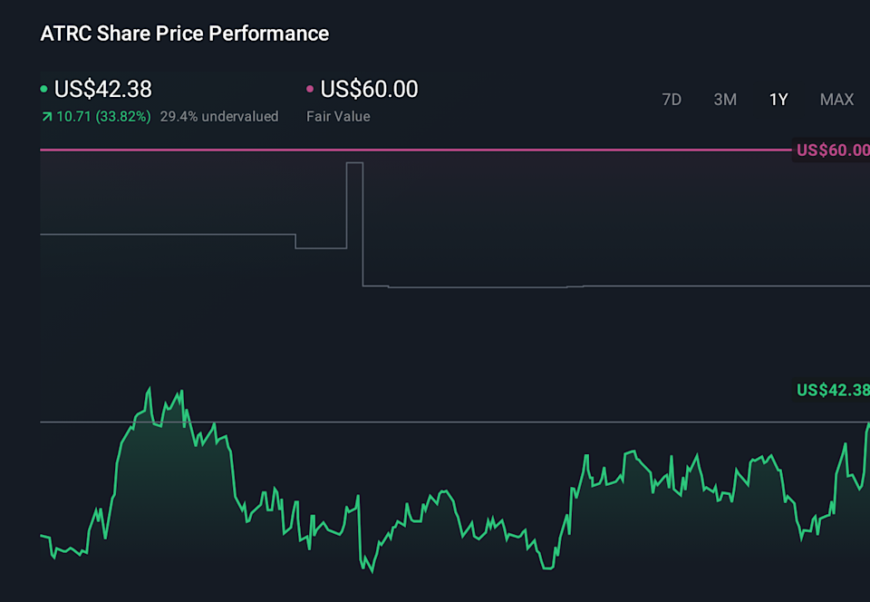Switch to the 3M time range

point(725,100)
